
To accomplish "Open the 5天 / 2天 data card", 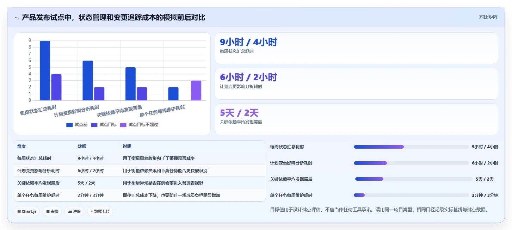I will (x=356, y=119).
